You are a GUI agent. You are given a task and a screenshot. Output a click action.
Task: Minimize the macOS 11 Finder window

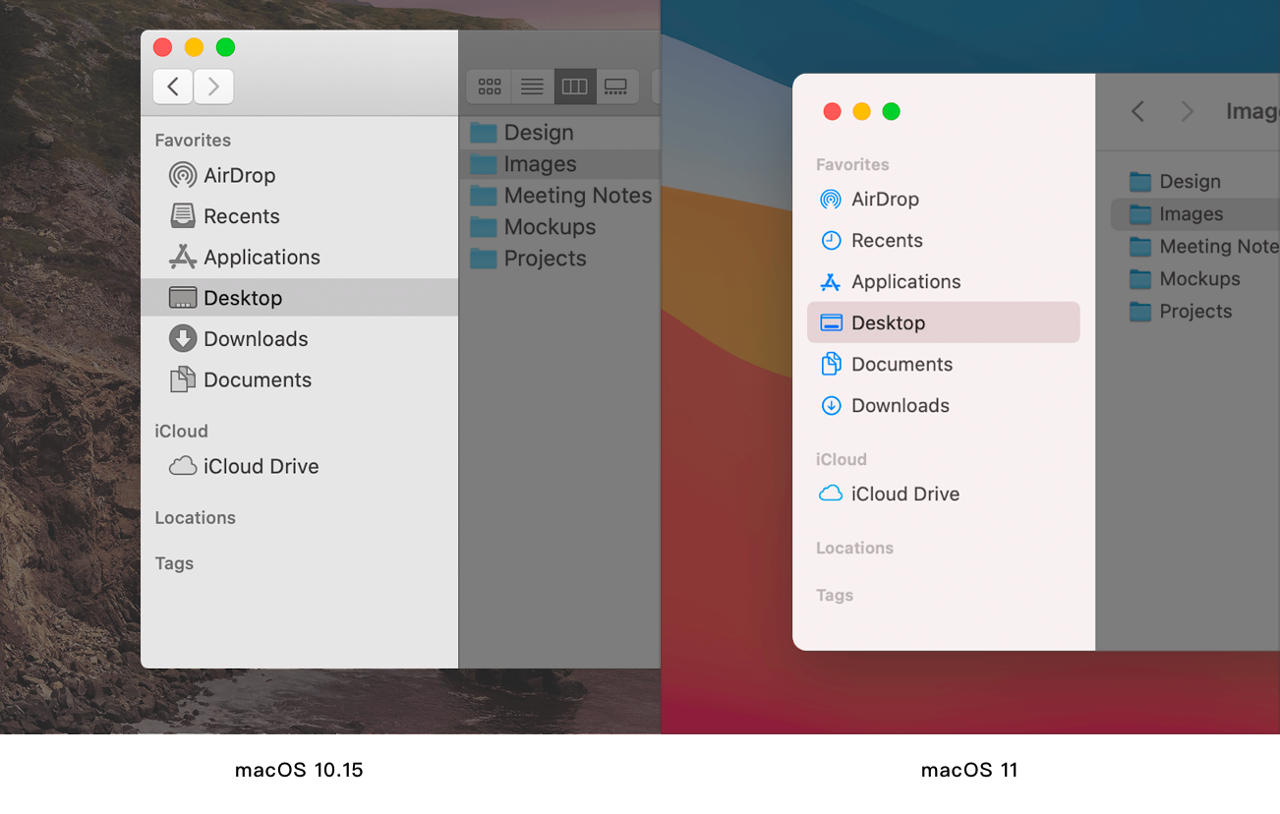[861, 111]
